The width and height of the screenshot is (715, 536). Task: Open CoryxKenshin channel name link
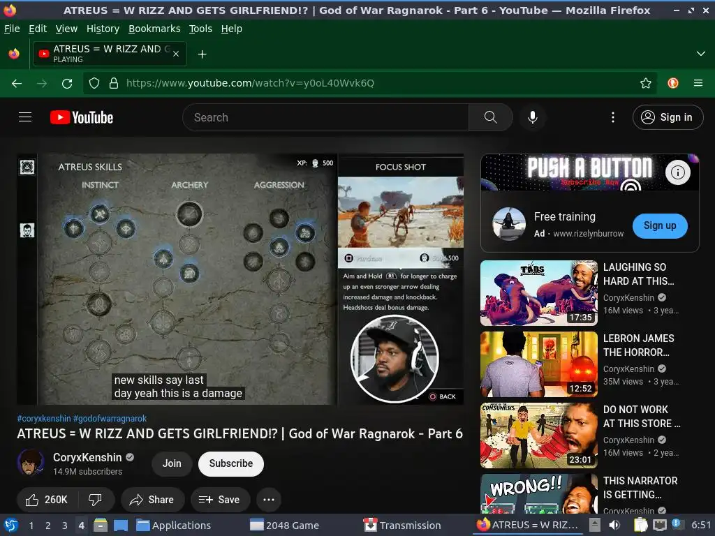point(87,457)
